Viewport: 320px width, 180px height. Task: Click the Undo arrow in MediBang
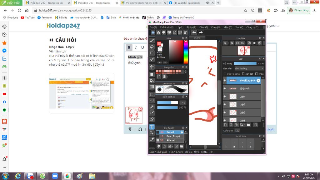[194, 32]
